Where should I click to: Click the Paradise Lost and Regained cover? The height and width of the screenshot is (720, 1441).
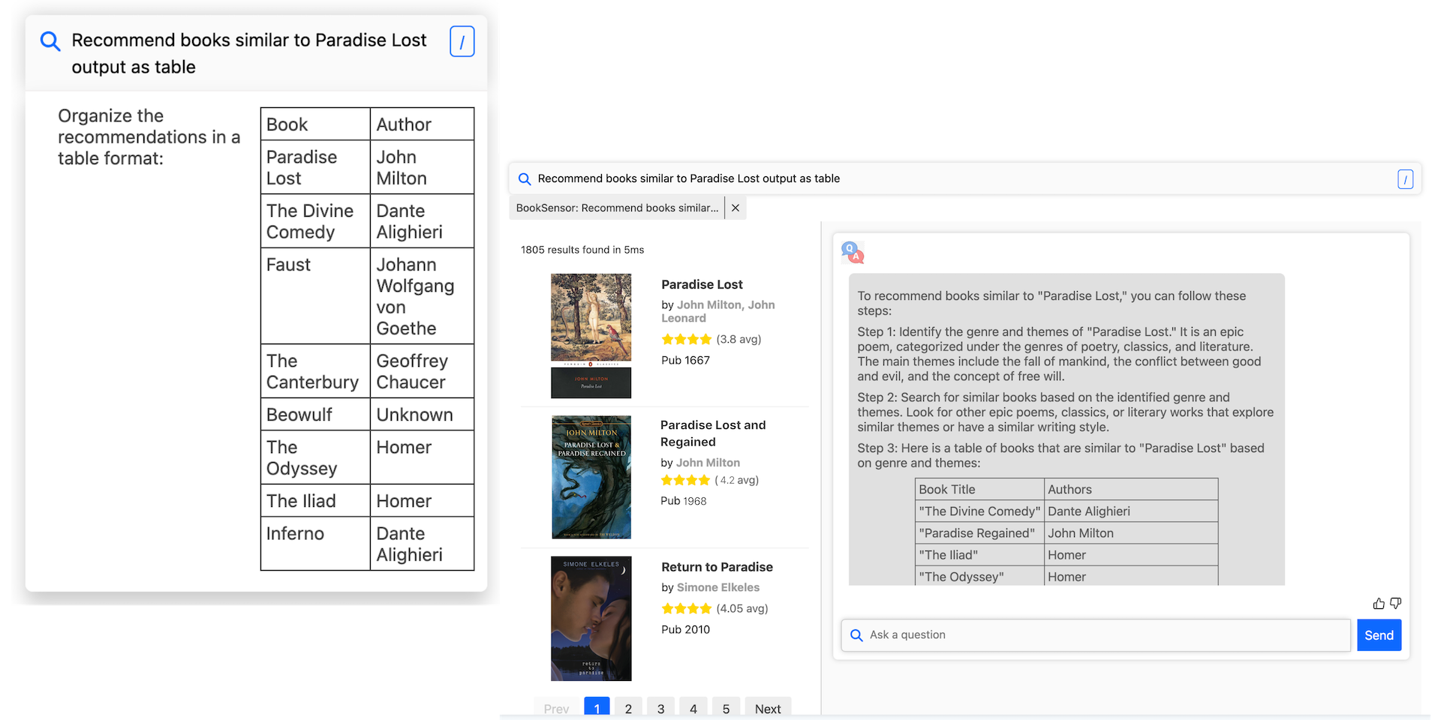[591, 477]
